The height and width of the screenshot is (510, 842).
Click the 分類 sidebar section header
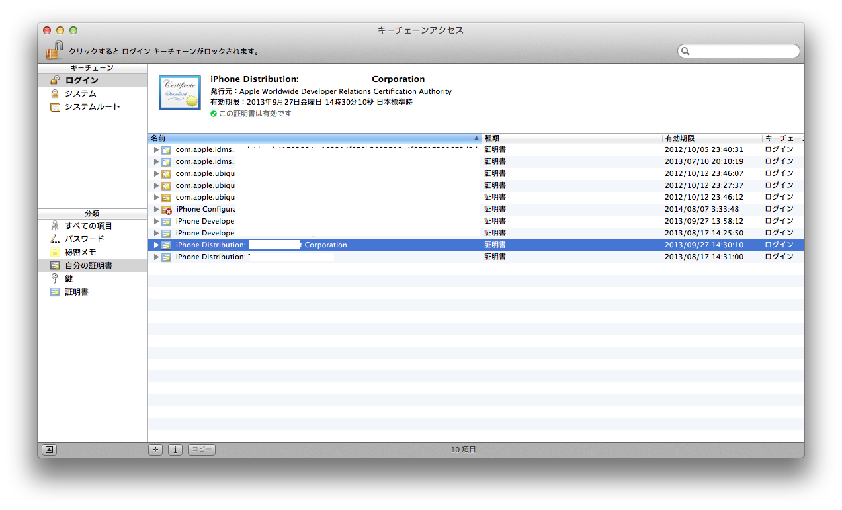point(92,214)
